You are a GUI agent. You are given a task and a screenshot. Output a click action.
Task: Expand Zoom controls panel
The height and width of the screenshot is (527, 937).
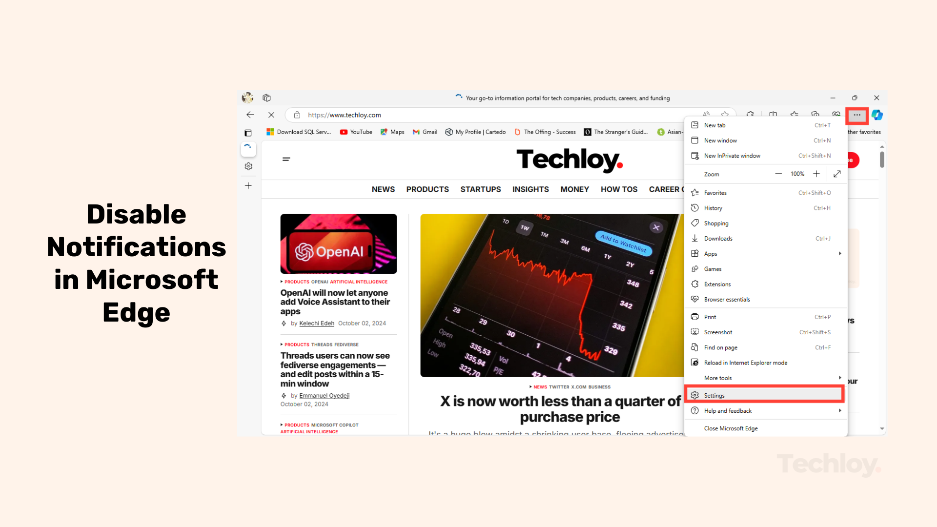837,174
